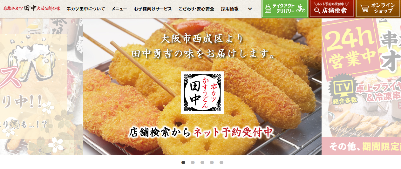Open the こだわり・安心安全 menu item
The image size is (401, 169).
coord(196,9)
